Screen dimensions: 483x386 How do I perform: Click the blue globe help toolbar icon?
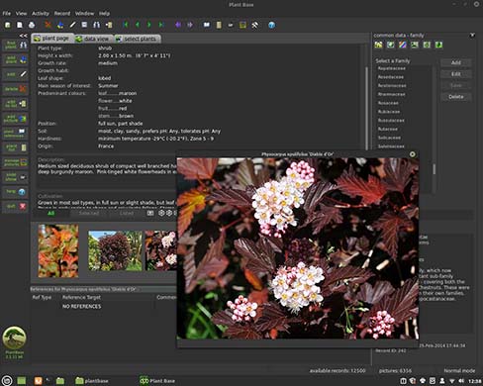click(x=271, y=25)
